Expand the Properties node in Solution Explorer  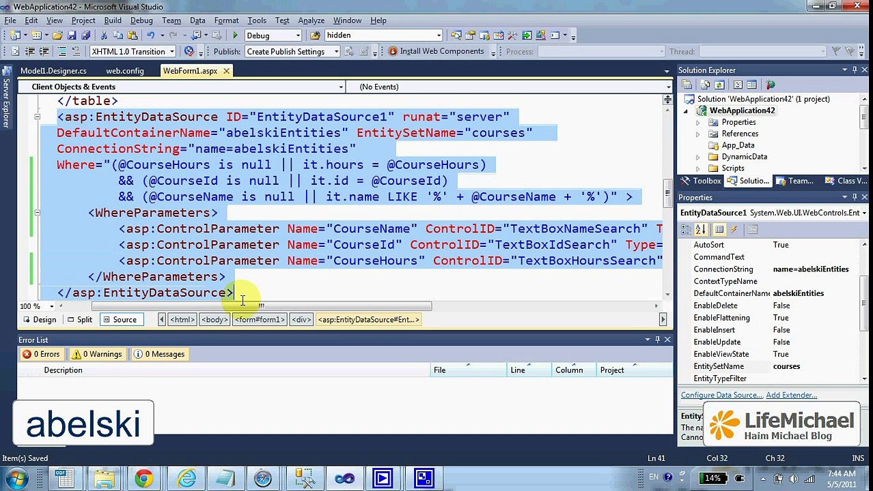coord(697,122)
